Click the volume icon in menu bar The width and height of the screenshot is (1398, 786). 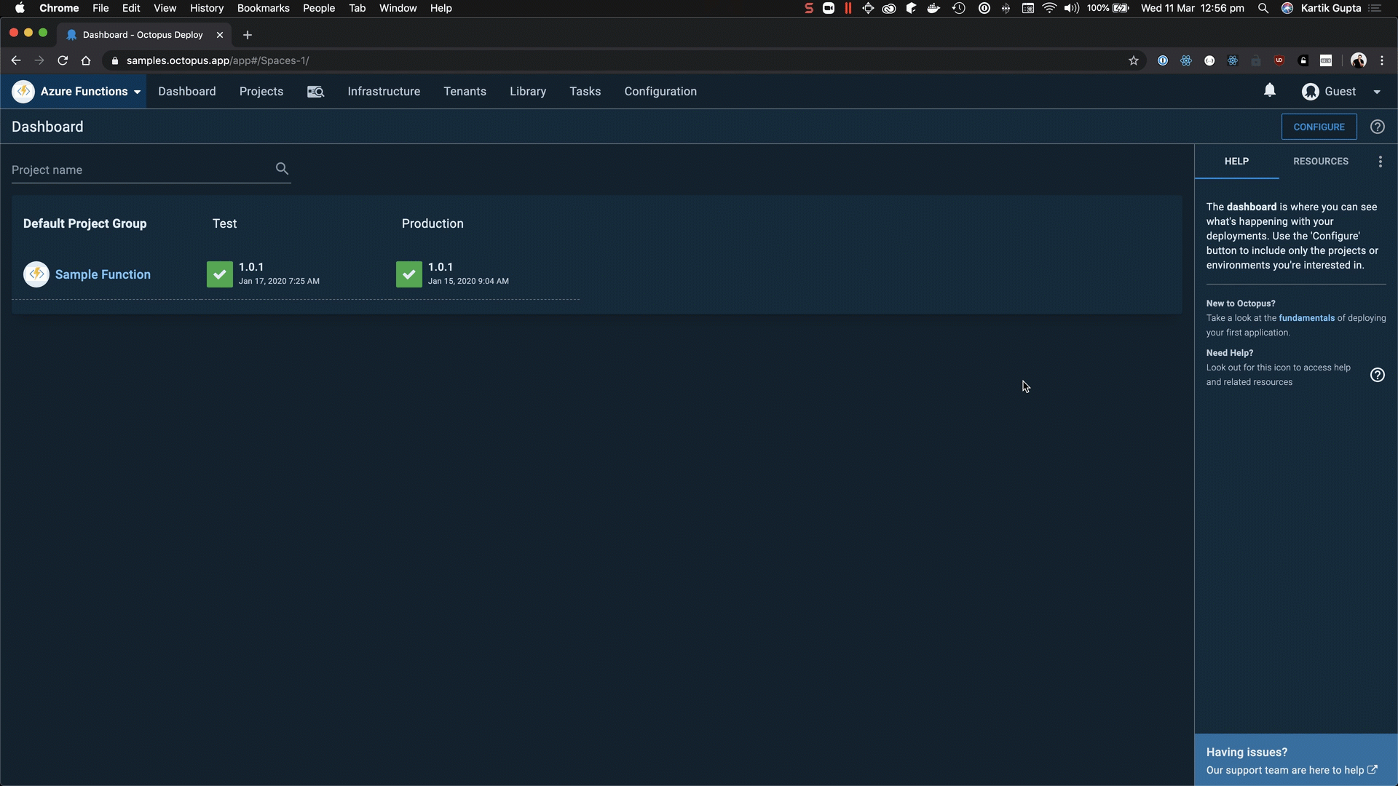click(x=1072, y=9)
